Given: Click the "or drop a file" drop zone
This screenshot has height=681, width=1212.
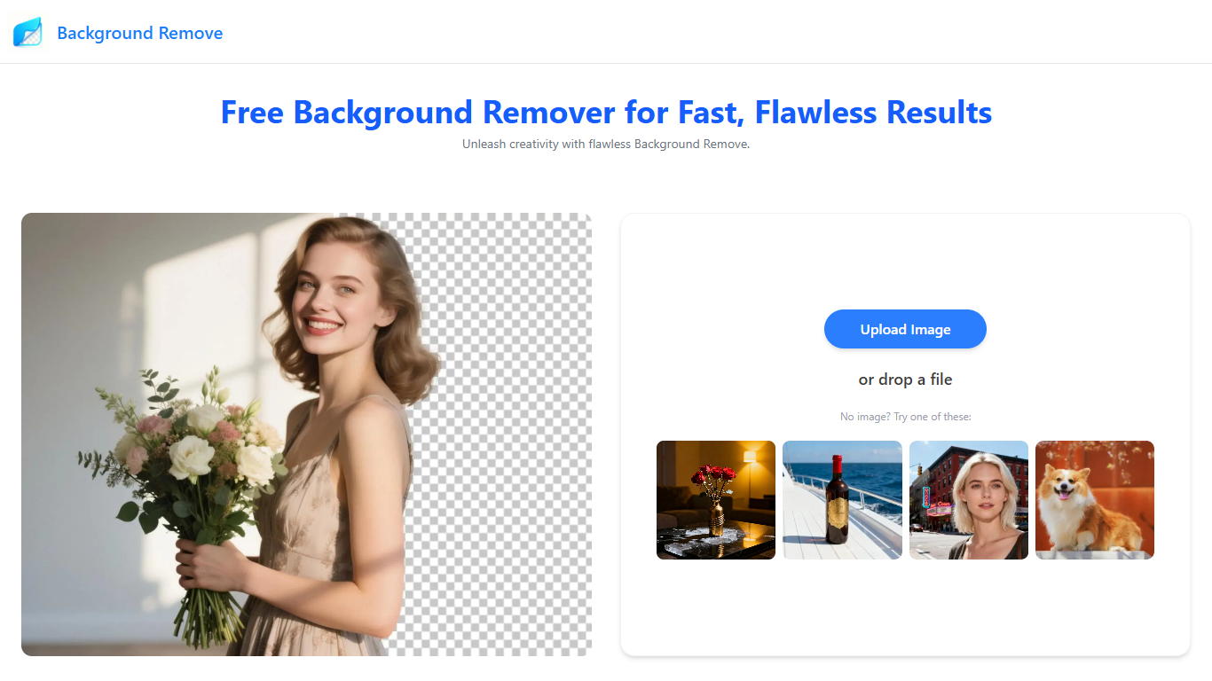Looking at the screenshot, I should pos(905,379).
